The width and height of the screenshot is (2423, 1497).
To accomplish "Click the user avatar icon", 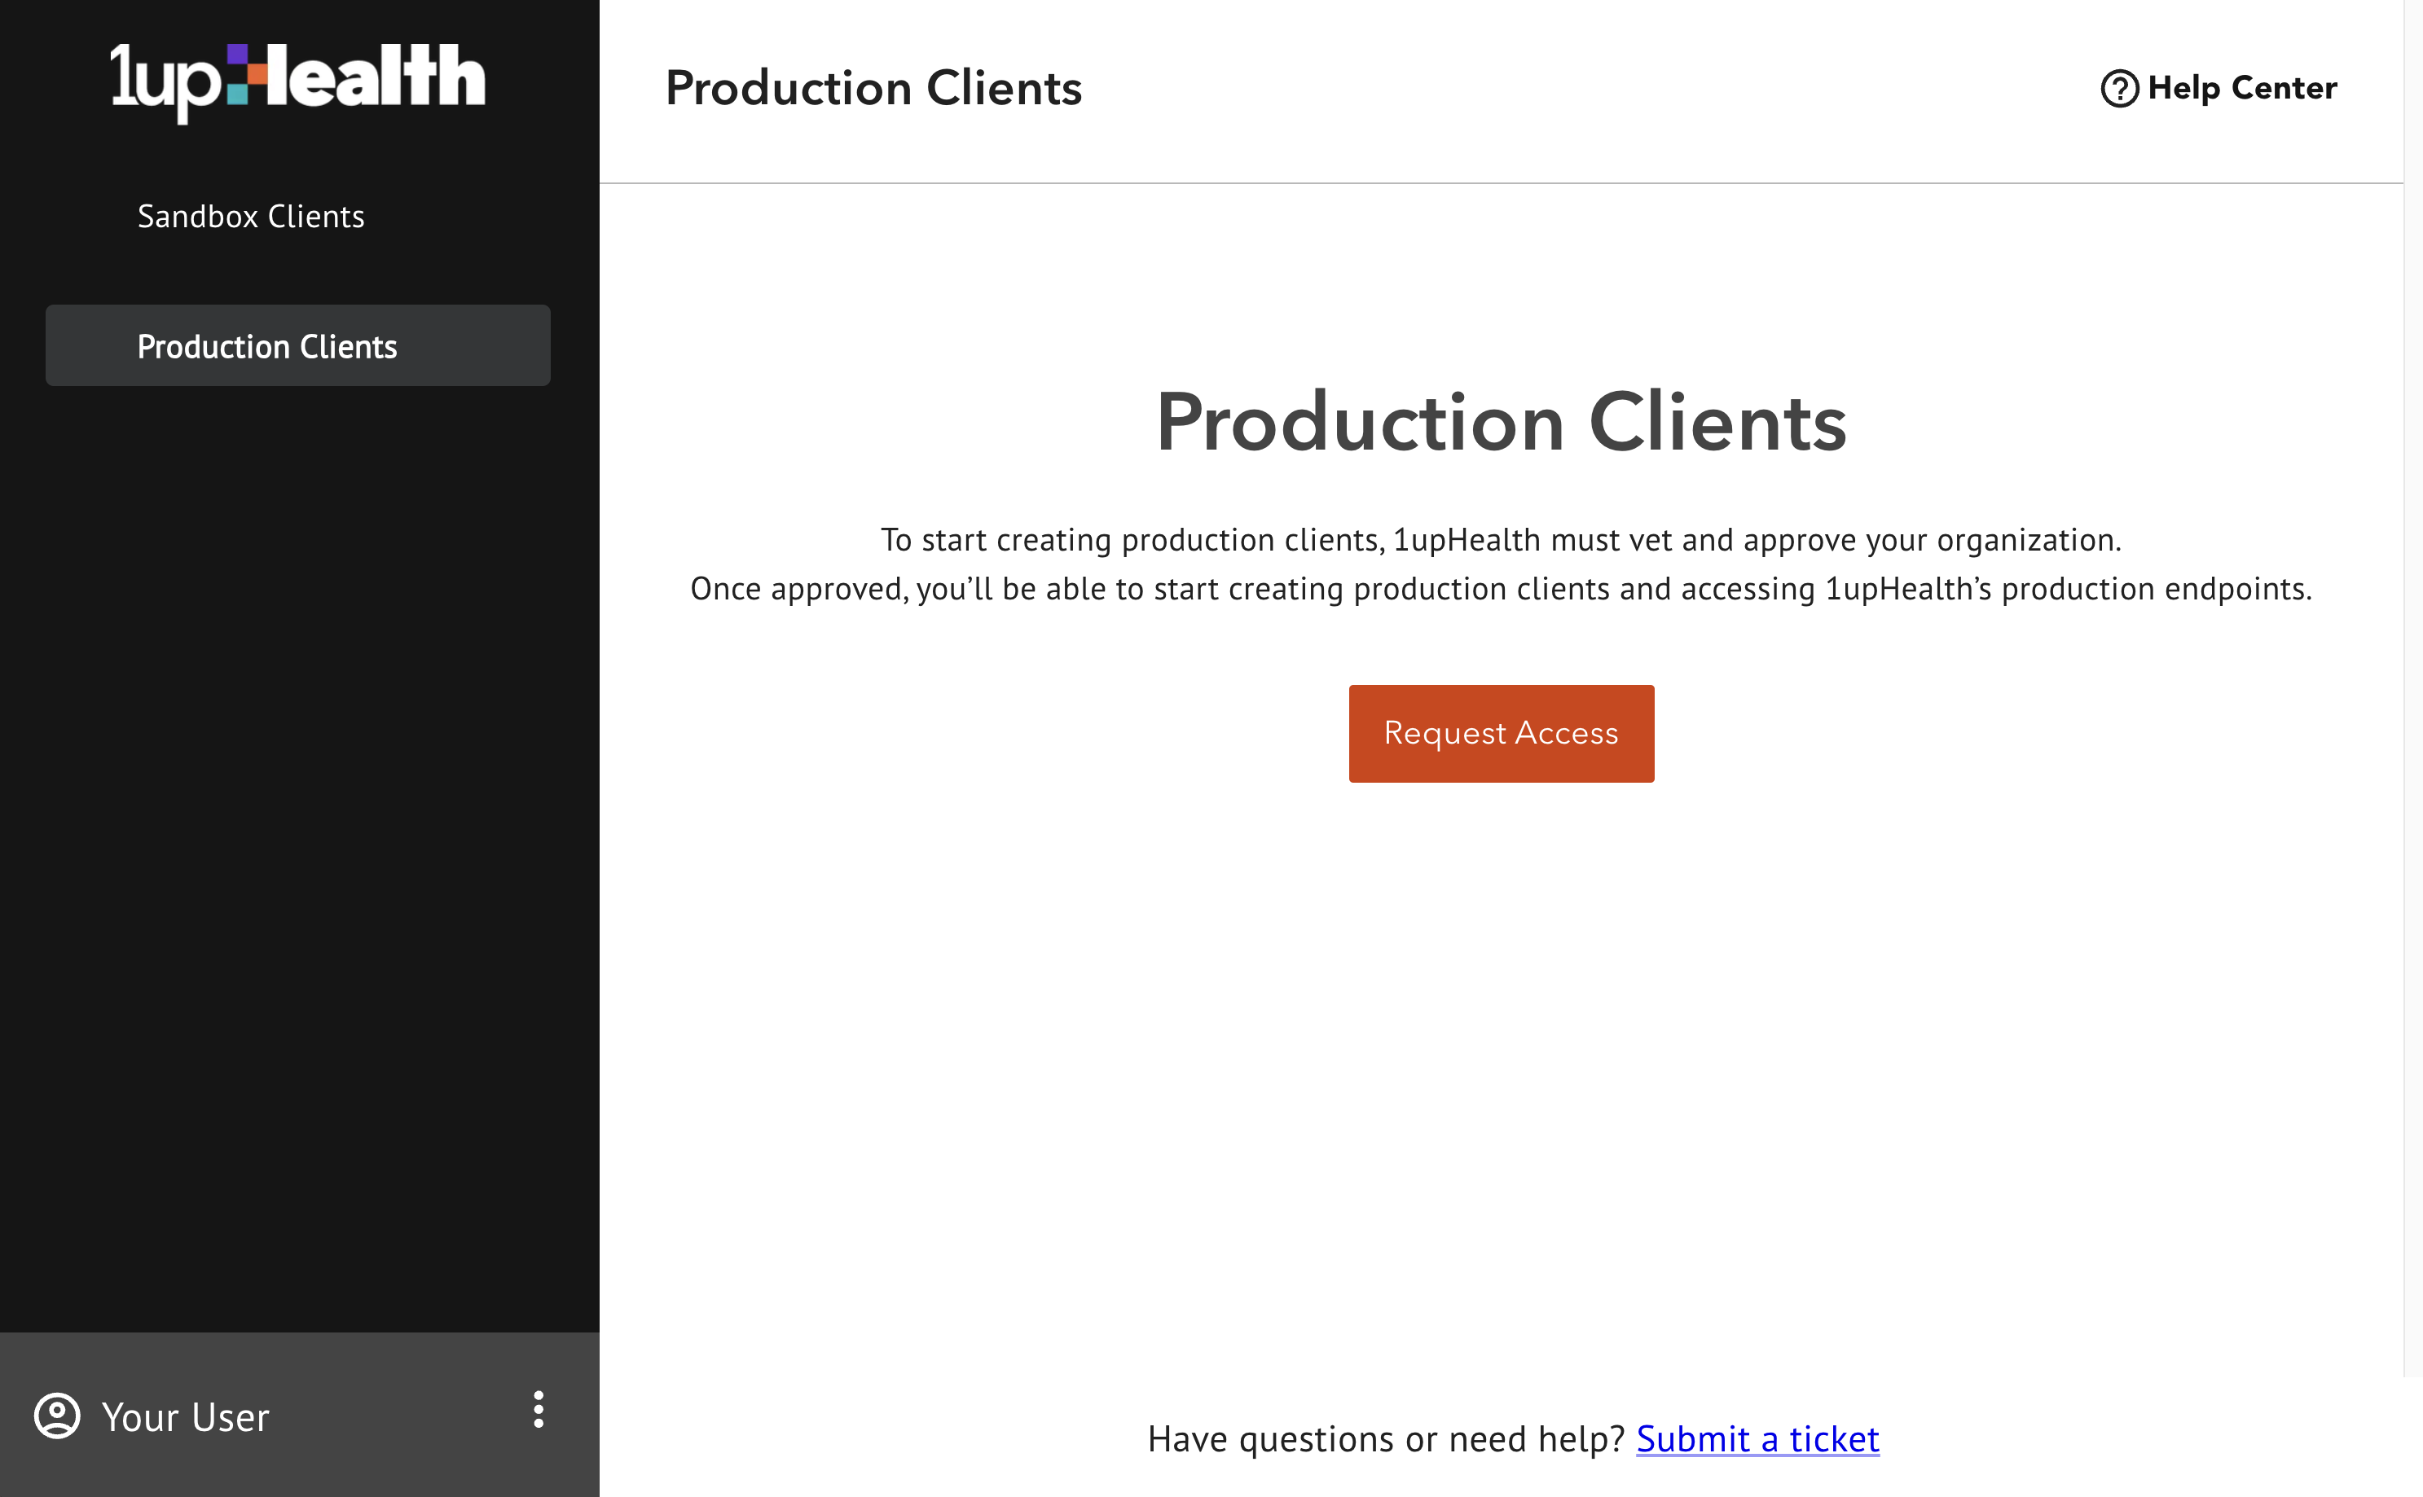I will (x=57, y=1415).
